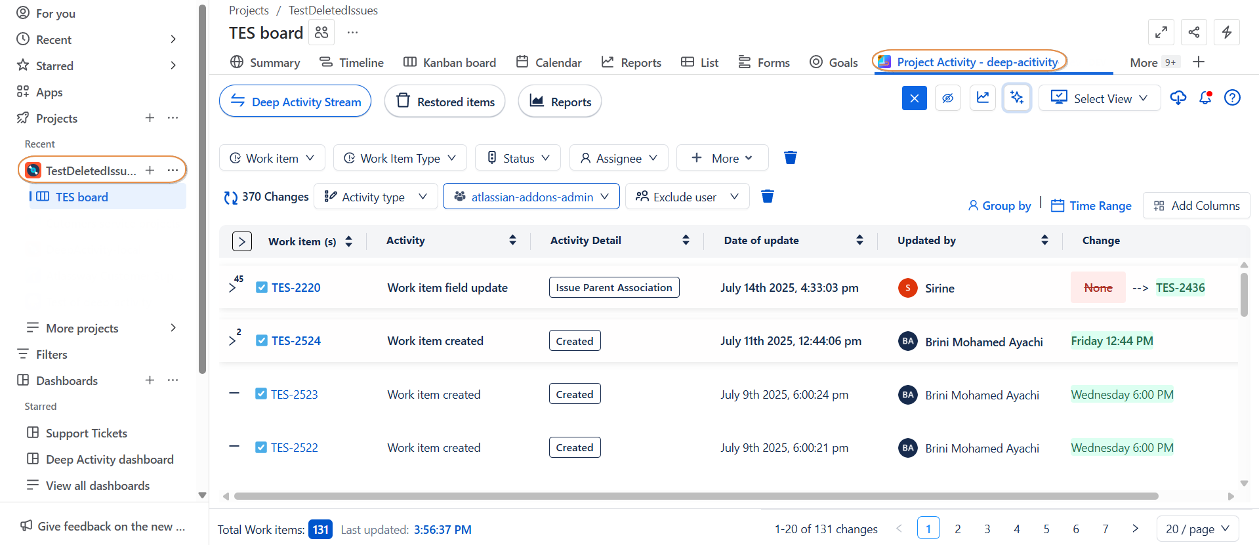Viewport: 1259px width, 545px height.
Task: Click the trash icon next to Exclude user
Action: tap(768, 196)
